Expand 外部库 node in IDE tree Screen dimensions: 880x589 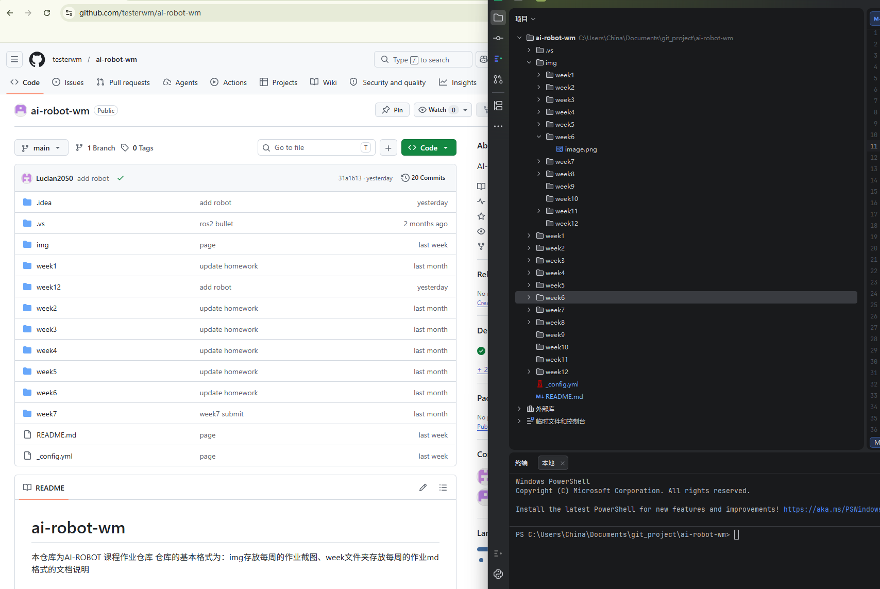[x=519, y=409]
